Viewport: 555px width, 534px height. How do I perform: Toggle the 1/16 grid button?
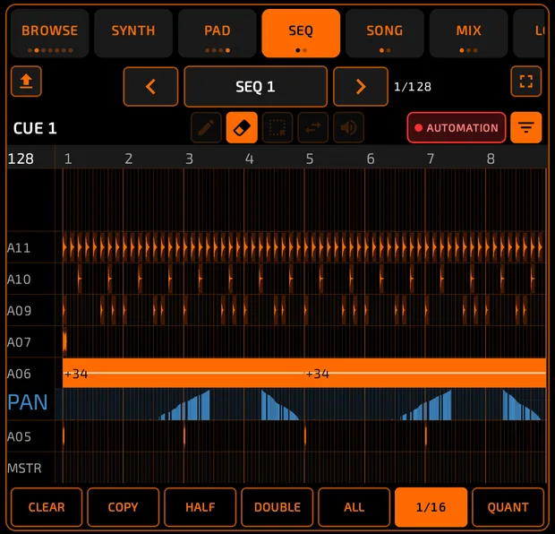(x=431, y=507)
